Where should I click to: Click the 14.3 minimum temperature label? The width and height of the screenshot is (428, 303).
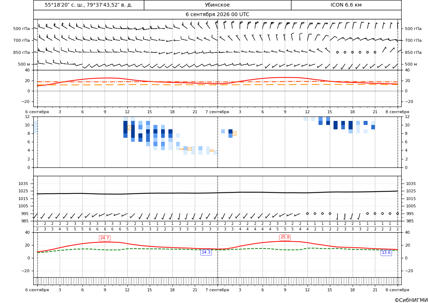(206, 252)
